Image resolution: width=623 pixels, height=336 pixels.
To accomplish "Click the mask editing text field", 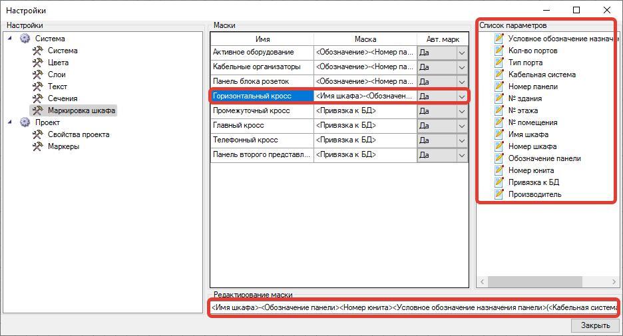I will coord(413,307).
